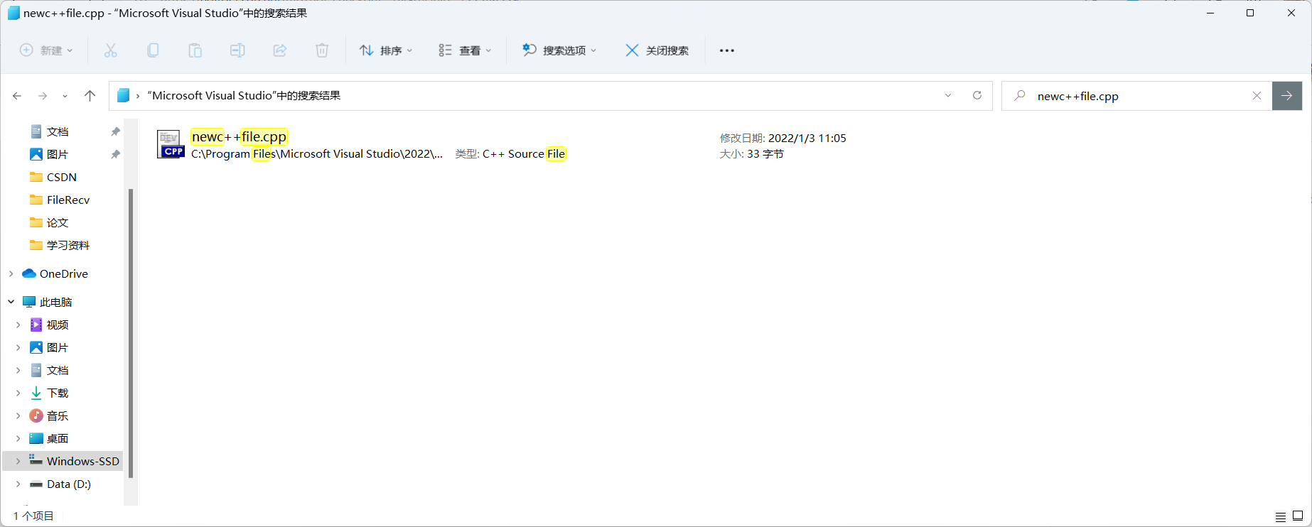
Task: Clear the search box with X
Action: pyautogui.click(x=1257, y=96)
